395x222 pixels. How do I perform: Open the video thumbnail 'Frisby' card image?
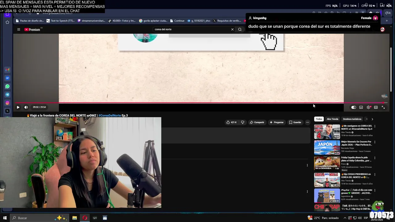[x=327, y=163]
